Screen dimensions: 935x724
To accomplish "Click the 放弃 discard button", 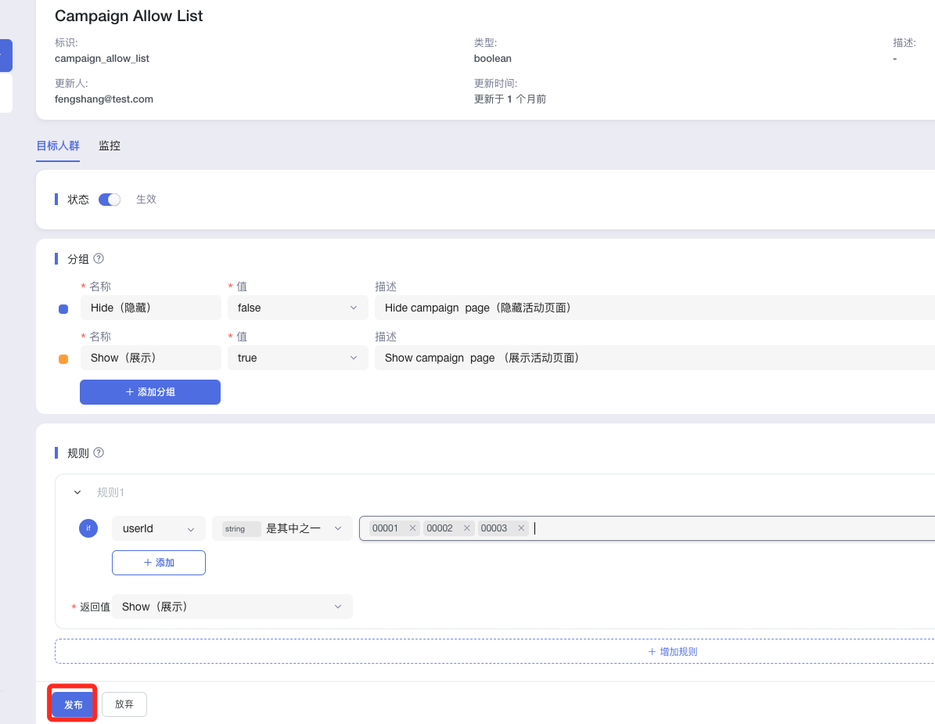I will 124,704.
